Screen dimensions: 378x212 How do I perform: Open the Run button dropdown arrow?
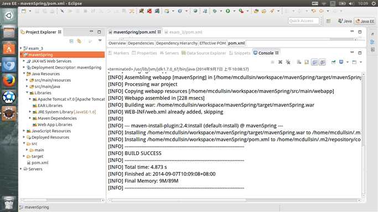pos(234,11)
